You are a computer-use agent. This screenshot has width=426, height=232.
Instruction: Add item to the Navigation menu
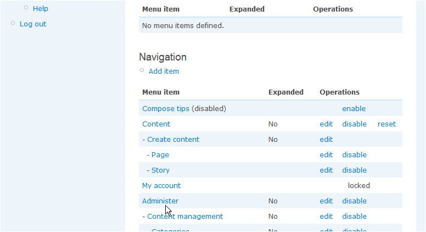[x=164, y=71]
